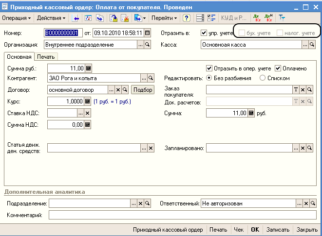Open calculator for Сумма руб. field
Viewport: 322px width, 236px height.
[88, 68]
